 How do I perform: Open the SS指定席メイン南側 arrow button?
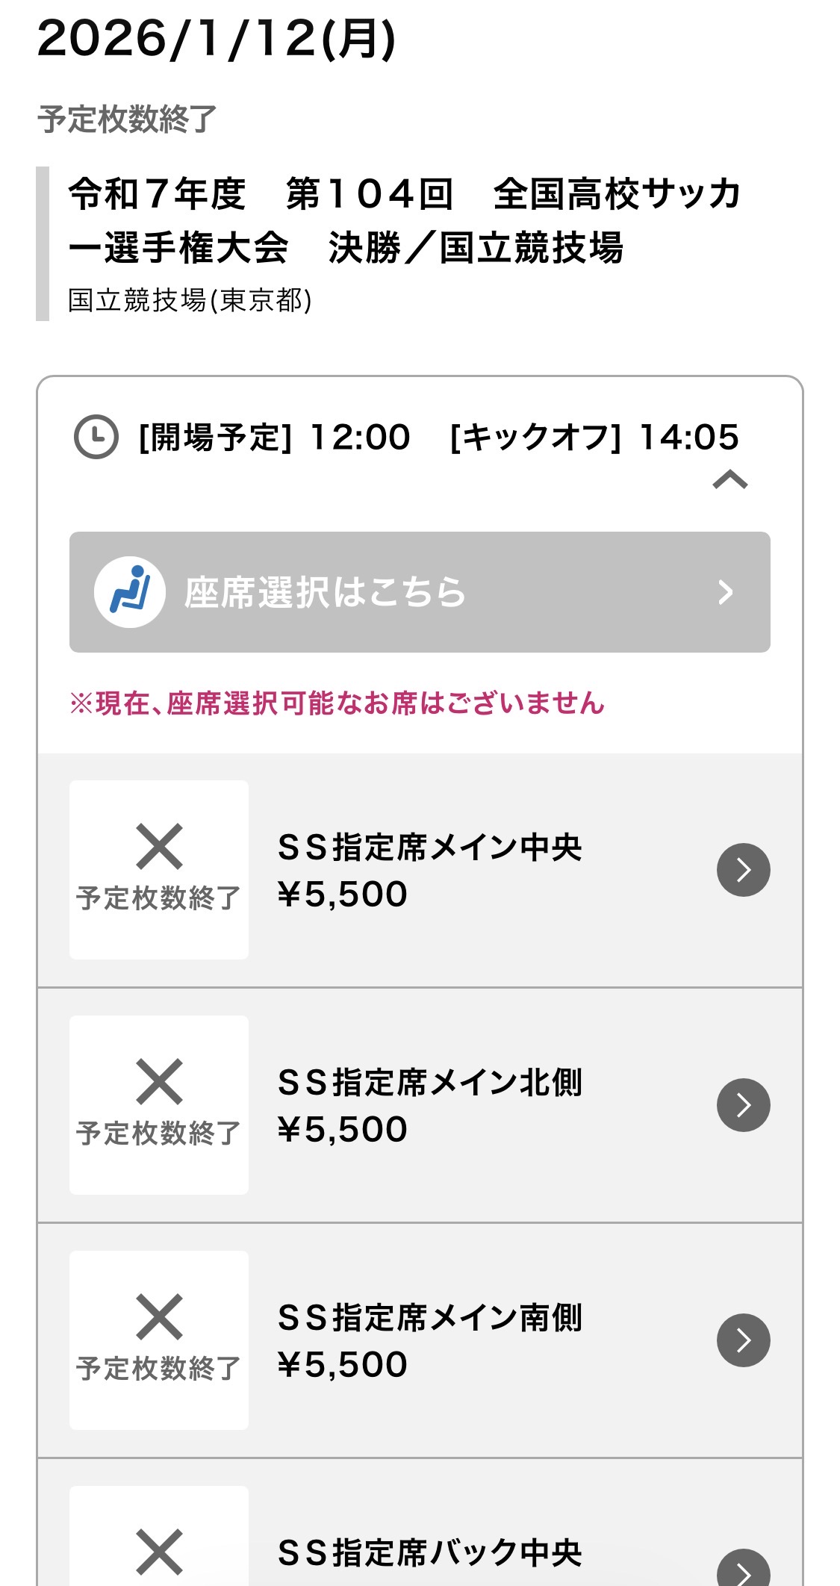coord(743,1340)
